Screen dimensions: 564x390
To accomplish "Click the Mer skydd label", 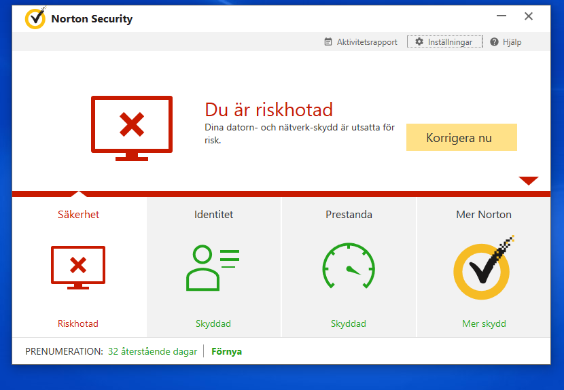I will (x=484, y=323).
